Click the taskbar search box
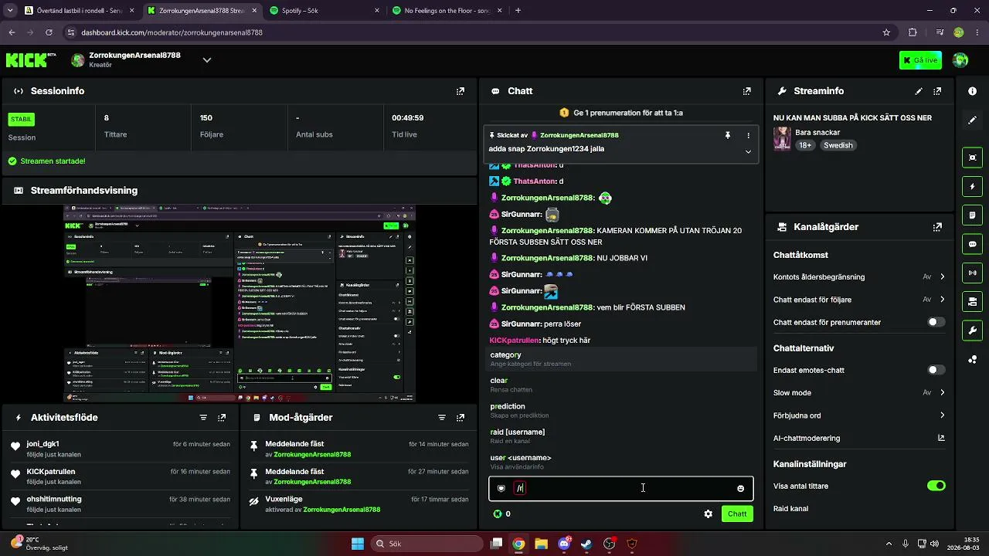 pos(427,544)
